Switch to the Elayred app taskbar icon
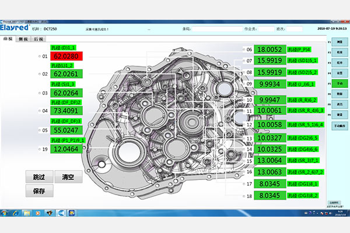The image size is (350, 233). click(x=61, y=213)
